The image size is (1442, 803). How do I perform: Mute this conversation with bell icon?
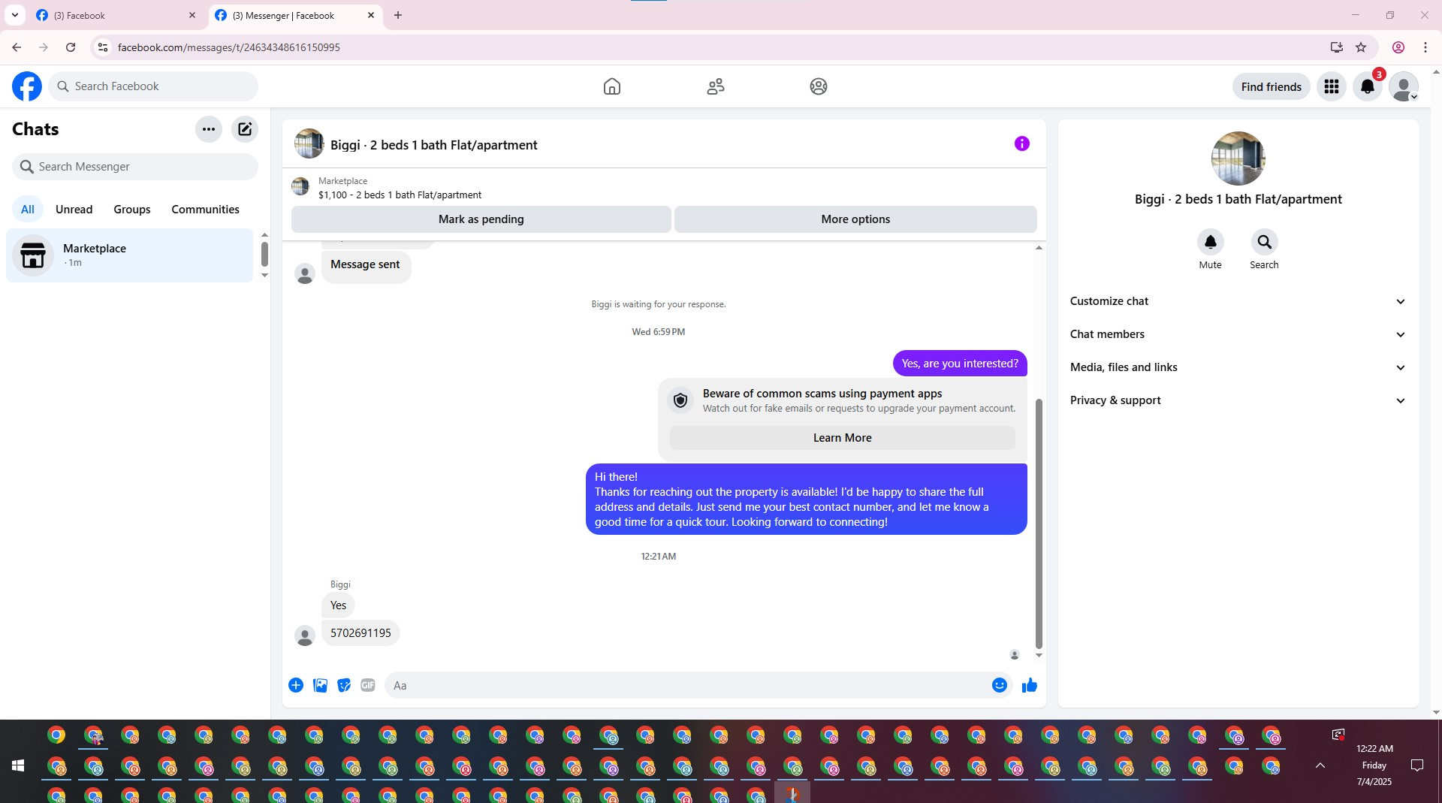point(1211,242)
